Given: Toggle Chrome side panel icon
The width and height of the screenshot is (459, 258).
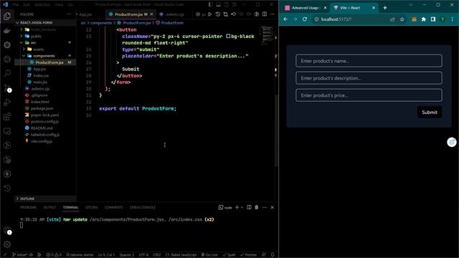Looking at the screenshot, I should [433, 19].
